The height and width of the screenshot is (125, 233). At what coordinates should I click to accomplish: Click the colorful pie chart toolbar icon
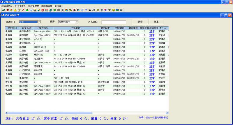pos(66,10)
